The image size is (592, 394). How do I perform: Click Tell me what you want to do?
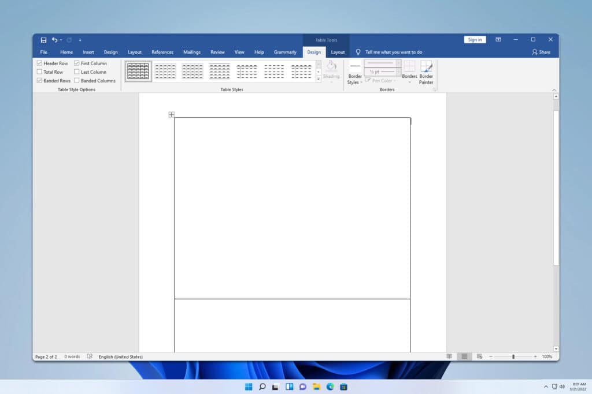(393, 52)
